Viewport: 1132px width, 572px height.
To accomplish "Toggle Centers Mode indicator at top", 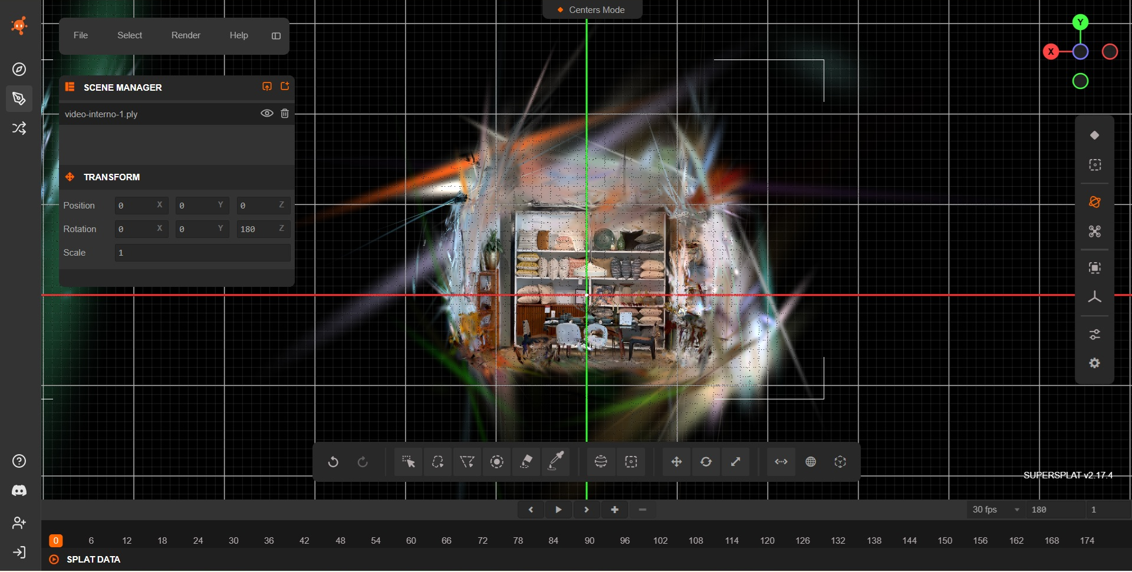I will [x=592, y=10].
